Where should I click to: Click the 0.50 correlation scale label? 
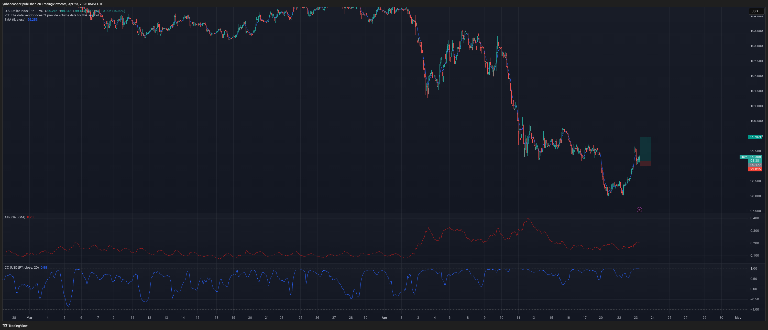pos(754,279)
